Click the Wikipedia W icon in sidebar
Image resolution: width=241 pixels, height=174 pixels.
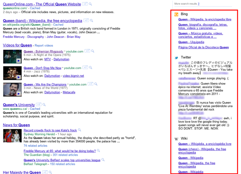coord(176,139)
